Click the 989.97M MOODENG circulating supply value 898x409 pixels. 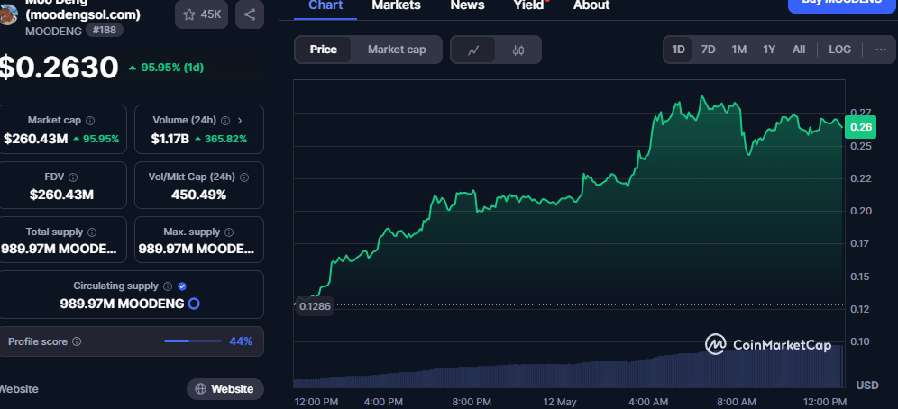coord(122,304)
